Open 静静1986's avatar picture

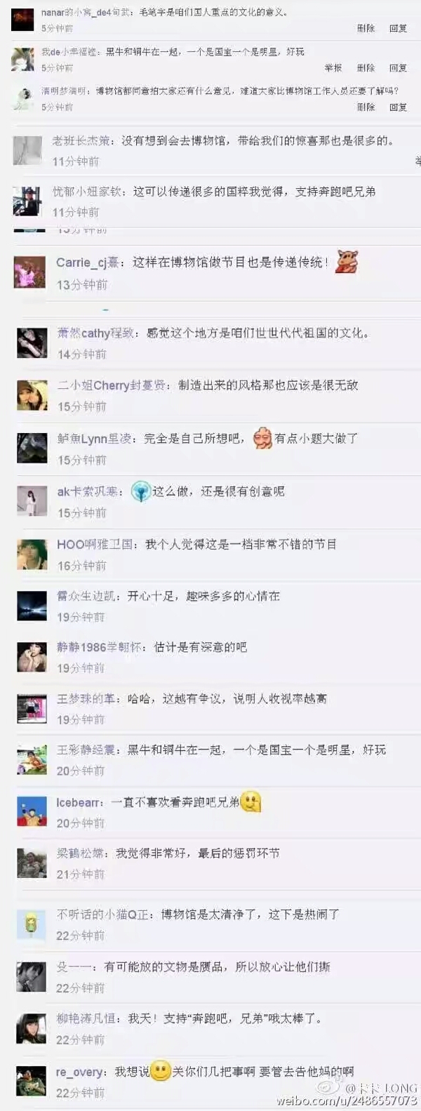pyautogui.click(x=32, y=657)
